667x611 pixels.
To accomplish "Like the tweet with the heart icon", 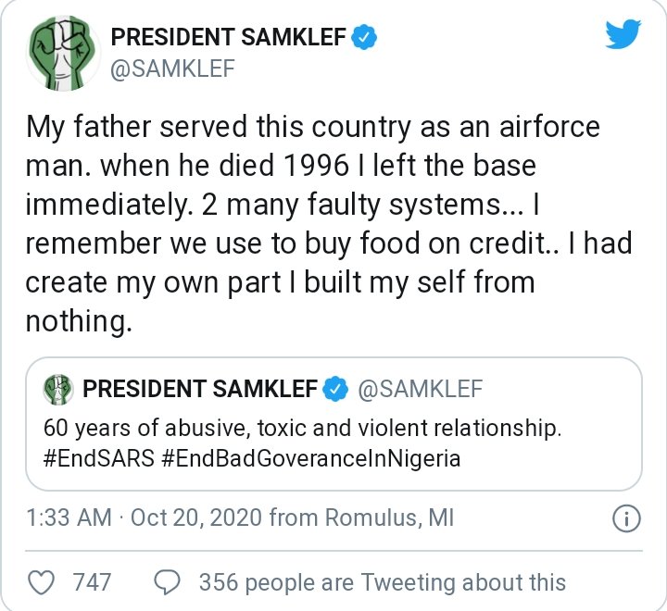I will pos(41,581).
